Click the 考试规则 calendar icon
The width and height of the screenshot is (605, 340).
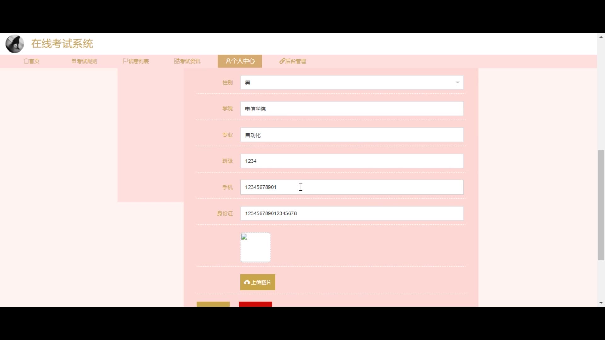[74, 61]
